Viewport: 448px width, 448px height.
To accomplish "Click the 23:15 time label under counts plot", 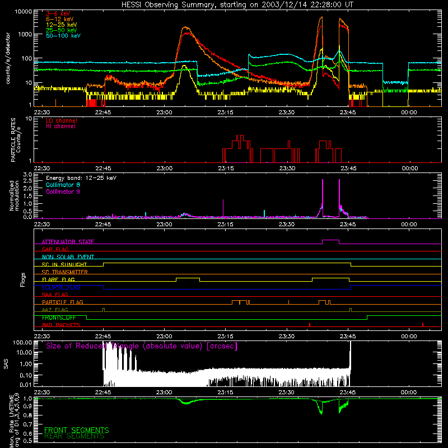I will [226, 113].
